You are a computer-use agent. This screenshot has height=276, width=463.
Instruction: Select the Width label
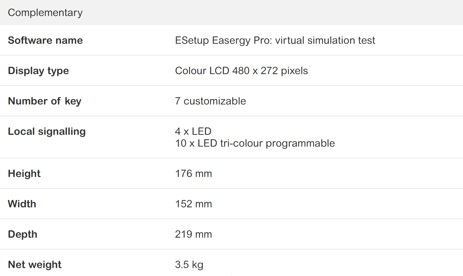pyautogui.click(x=22, y=204)
